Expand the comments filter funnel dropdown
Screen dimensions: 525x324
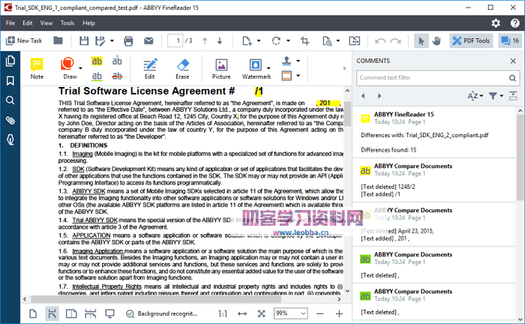click(496, 96)
